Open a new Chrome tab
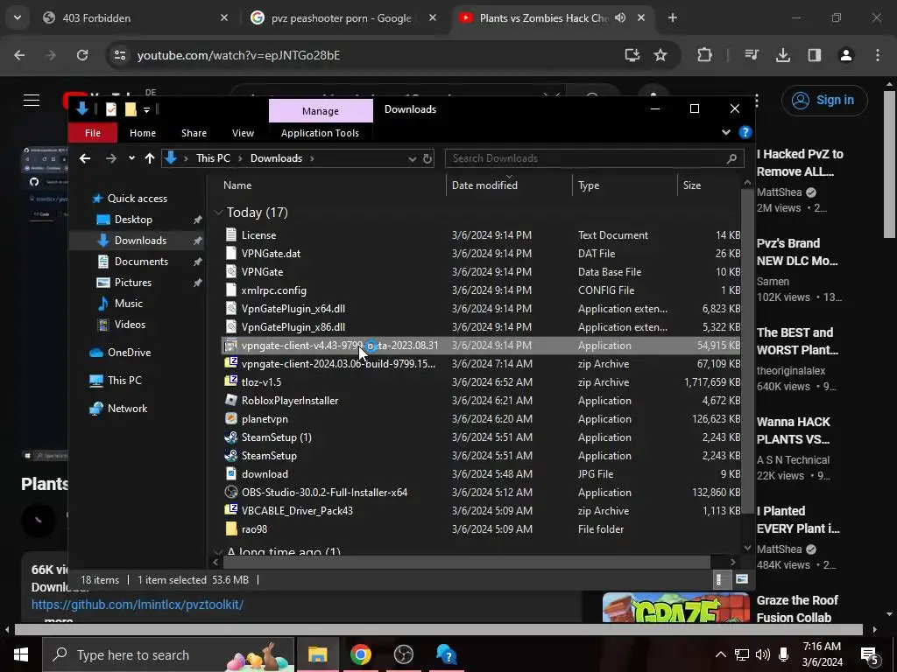The image size is (897, 672). click(672, 17)
